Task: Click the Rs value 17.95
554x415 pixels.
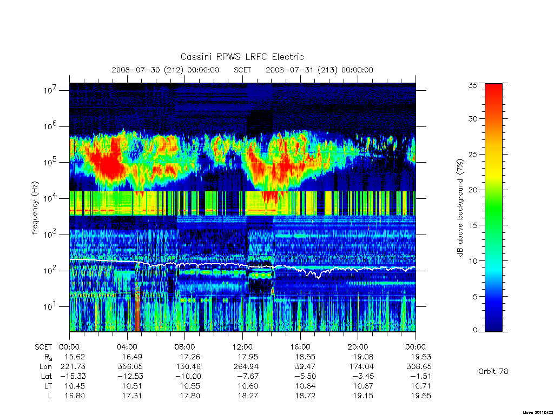Action: [x=248, y=357]
